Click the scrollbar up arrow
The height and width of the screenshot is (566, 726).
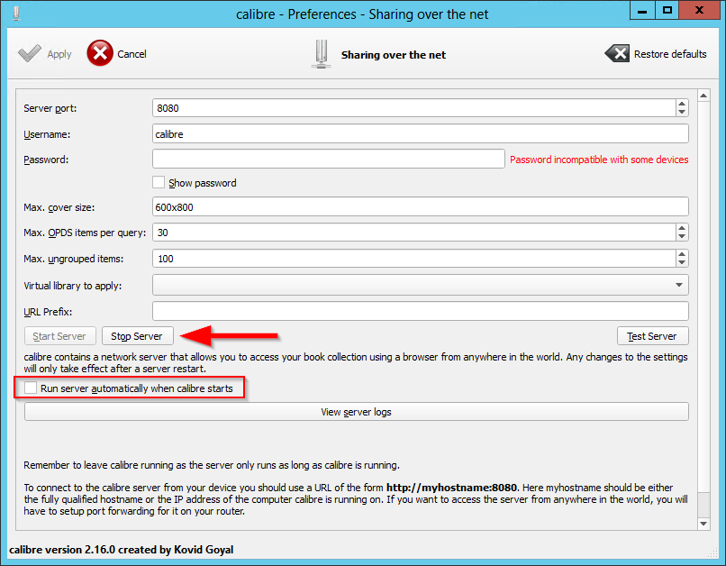point(703,96)
